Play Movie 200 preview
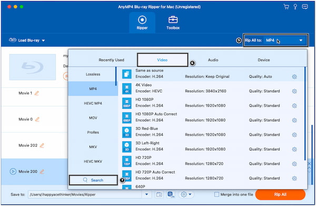Image resolution: width=316 pixels, height=206 pixels. coord(13,171)
